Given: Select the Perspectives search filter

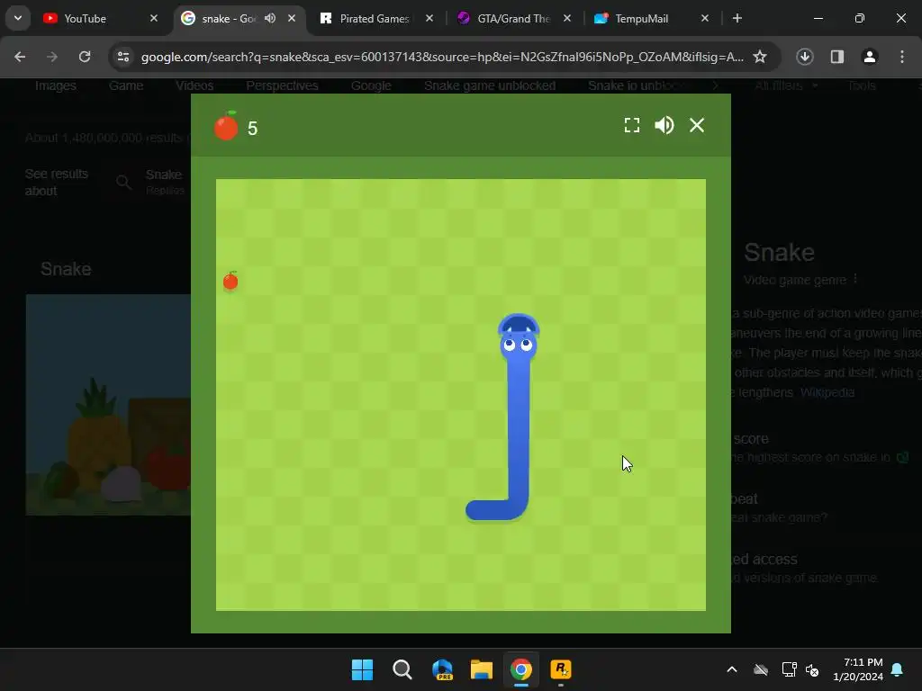Looking at the screenshot, I should tap(282, 85).
